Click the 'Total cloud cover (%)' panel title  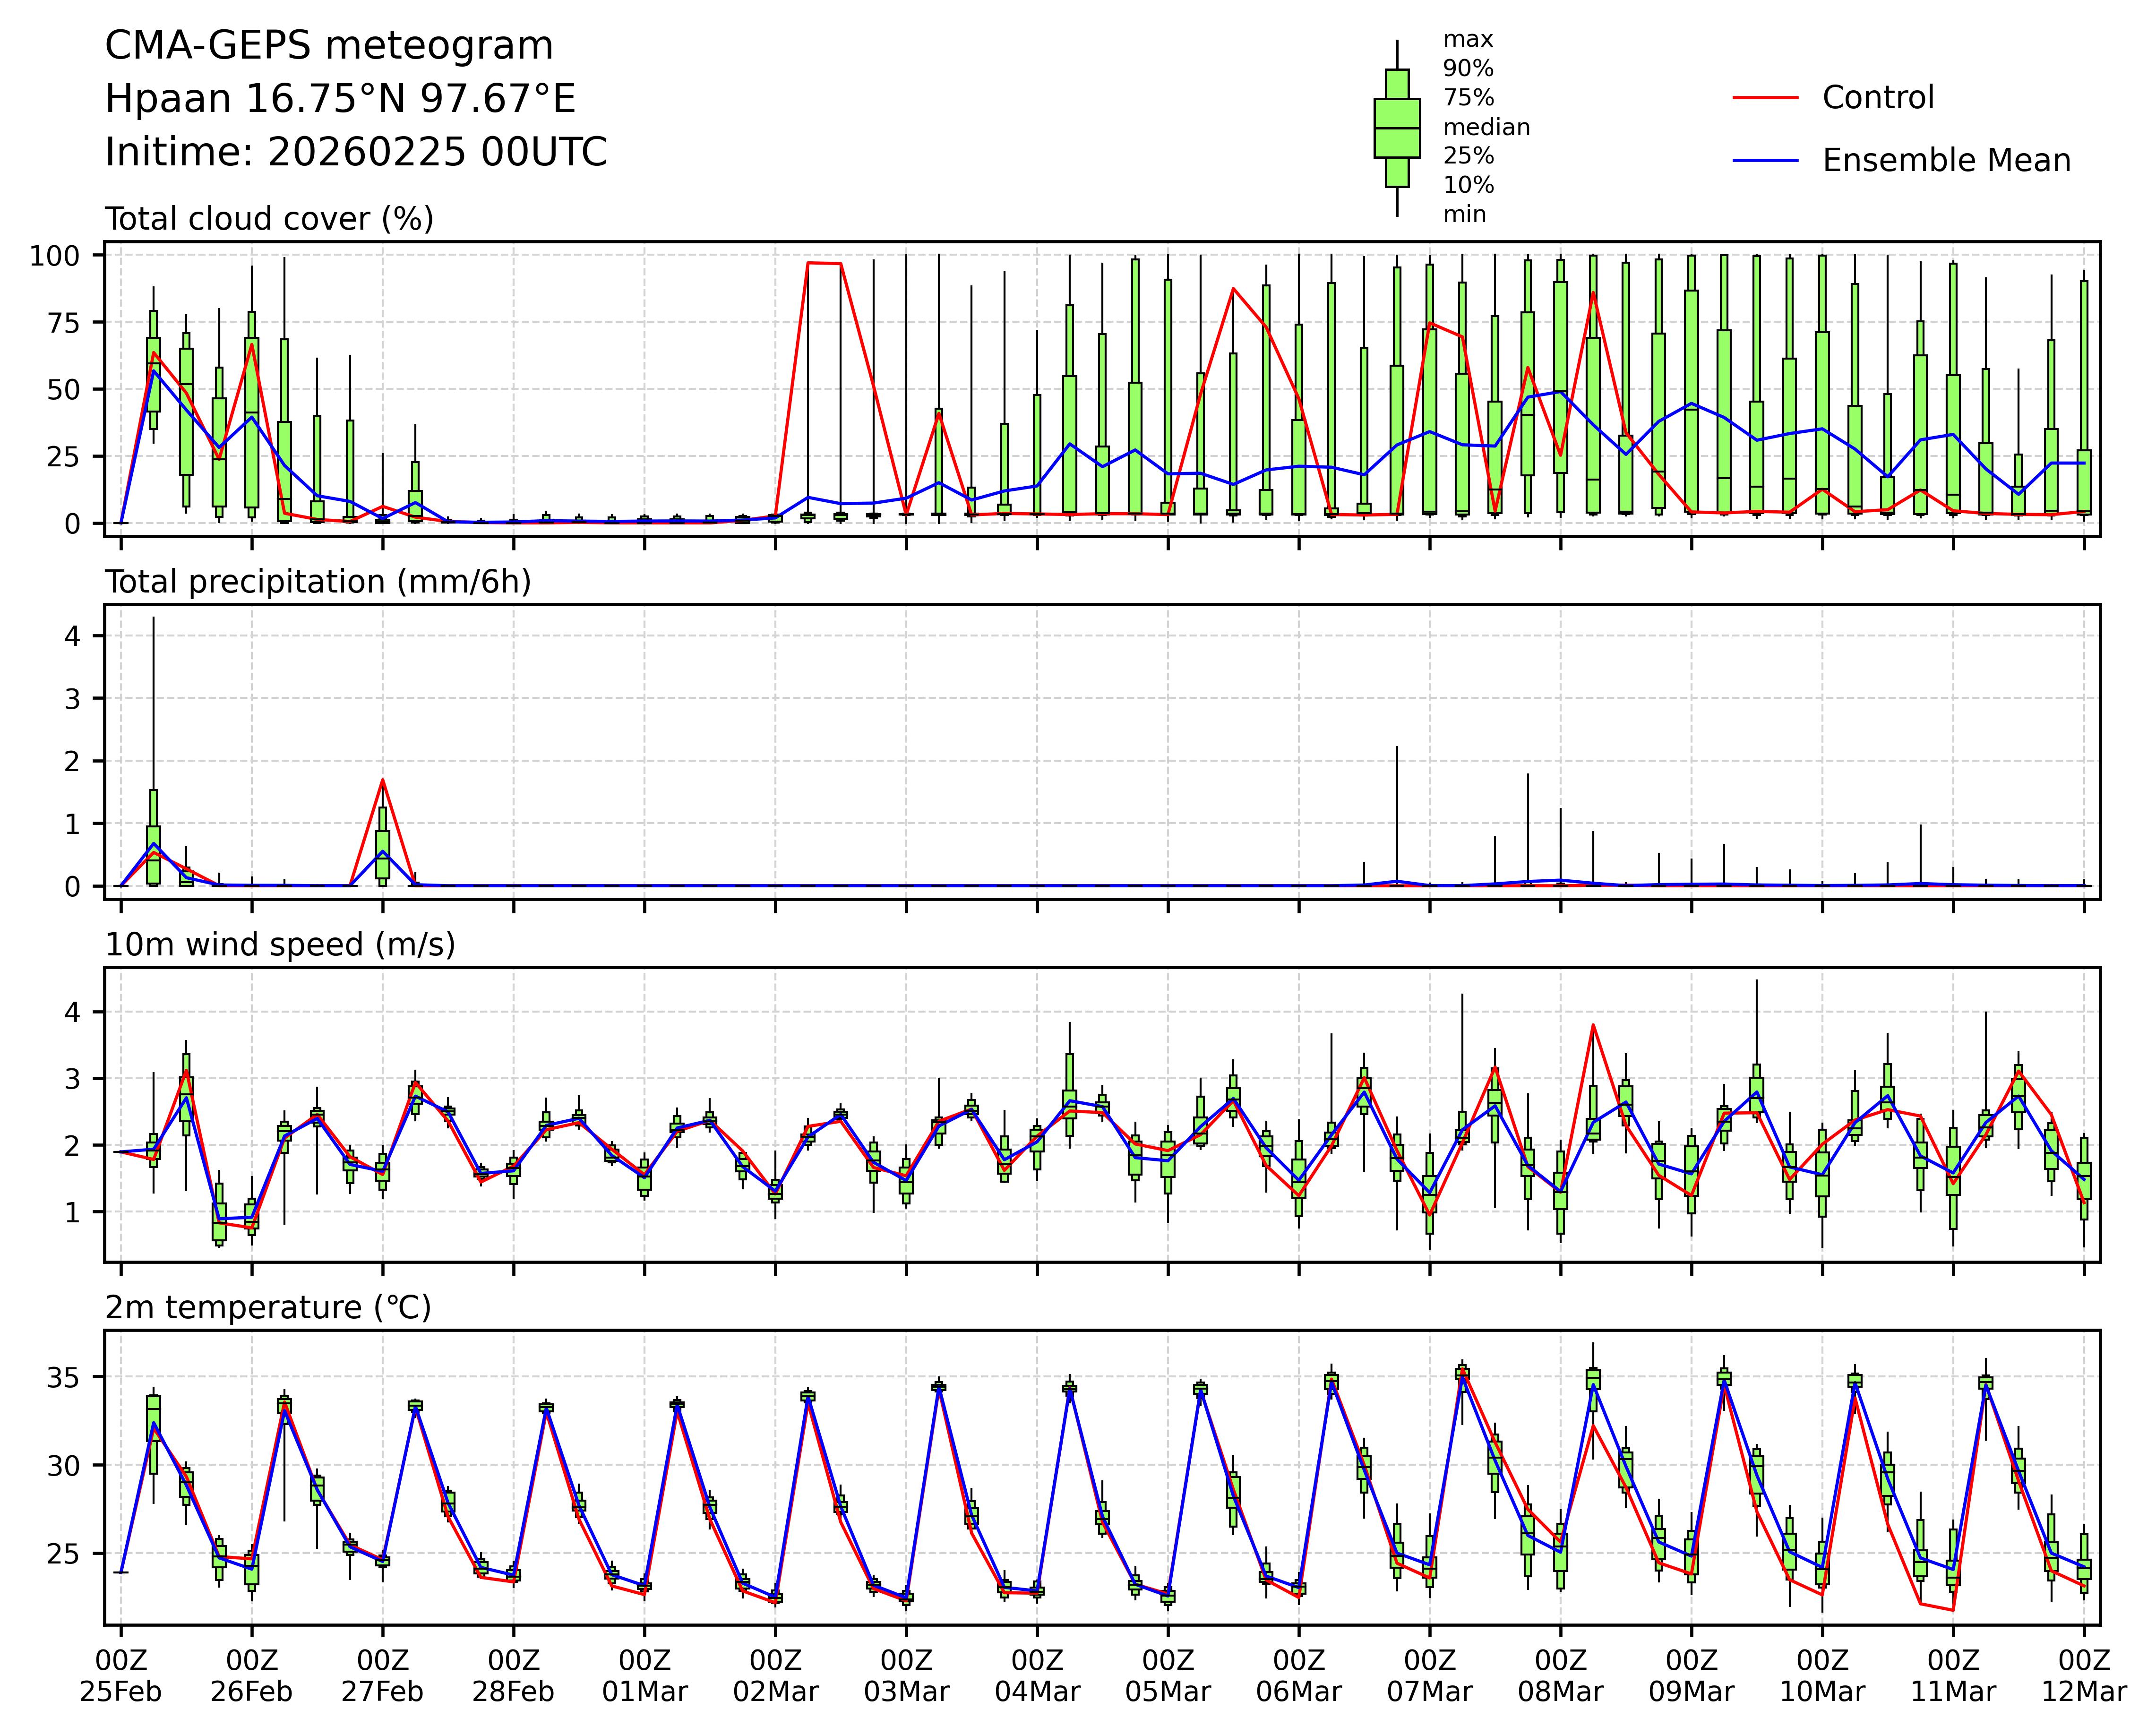[x=269, y=219]
